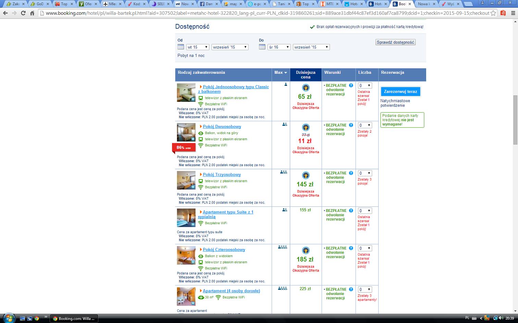Click the Pokój Jednoosobowy room thumbnail
The height and width of the screenshot is (323, 518).
click(186, 93)
